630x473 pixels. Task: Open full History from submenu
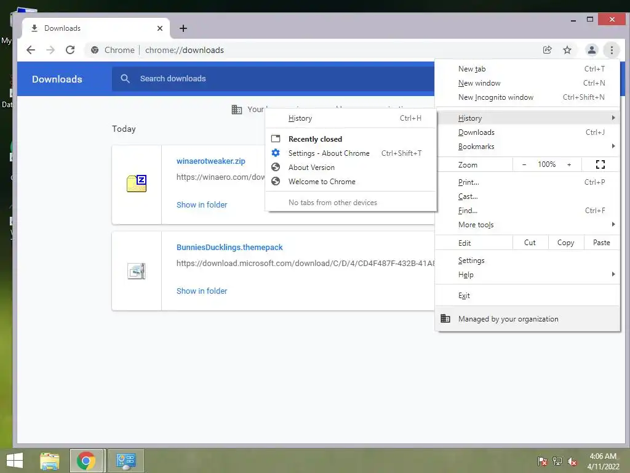click(x=351, y=118)
